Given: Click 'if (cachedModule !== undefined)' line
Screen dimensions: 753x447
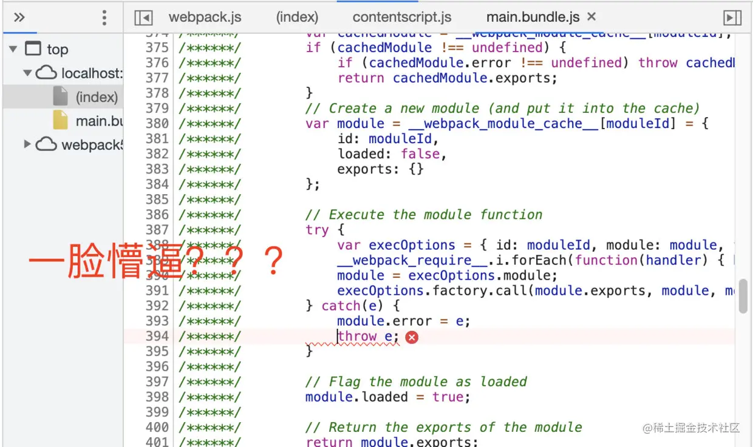Looking at the screenshot, I should click(x=436, y=48).
